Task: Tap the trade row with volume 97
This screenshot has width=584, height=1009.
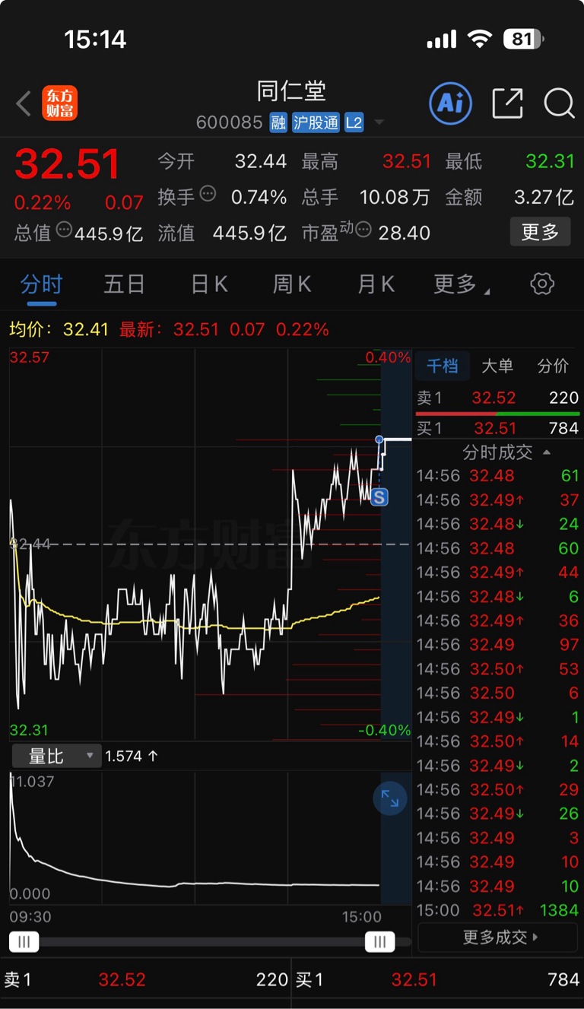Action: [x=498, y=645]
